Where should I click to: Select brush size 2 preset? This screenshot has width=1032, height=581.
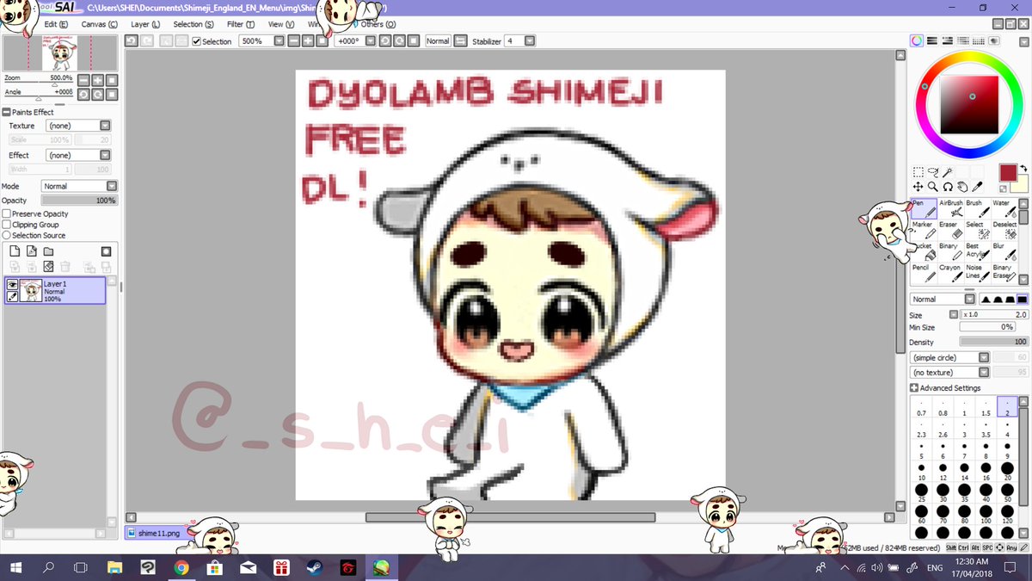[1007, 407]
